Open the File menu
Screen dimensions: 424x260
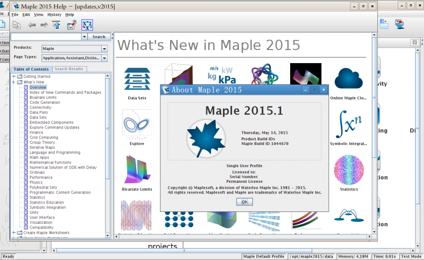[15, 15]
